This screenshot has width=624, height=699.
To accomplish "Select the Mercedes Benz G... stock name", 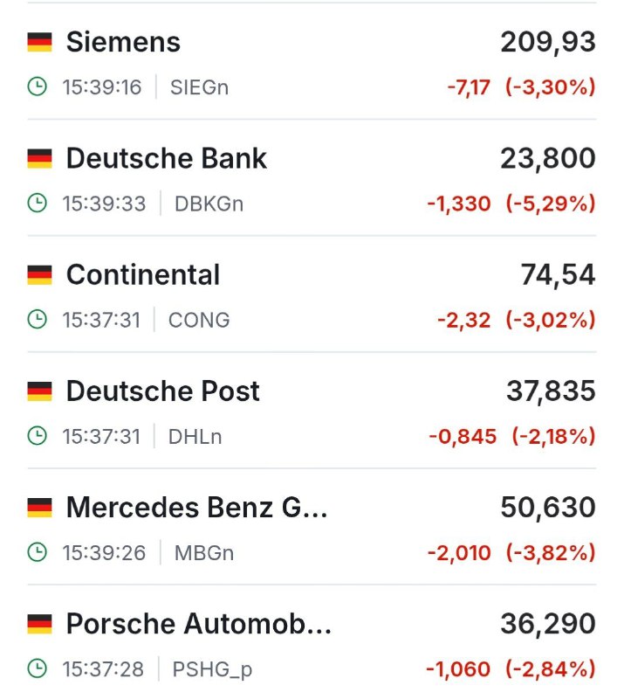I will (x=197, y=508).
